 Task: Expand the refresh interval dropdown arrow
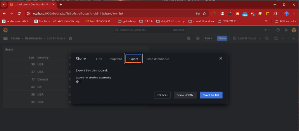pos(283,38)
